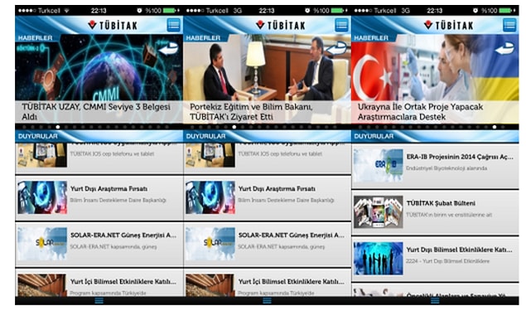Tap the bottom bar handle on the third screen
The width and height of the screenshot is (526, 311).
[x=435, y=301]
